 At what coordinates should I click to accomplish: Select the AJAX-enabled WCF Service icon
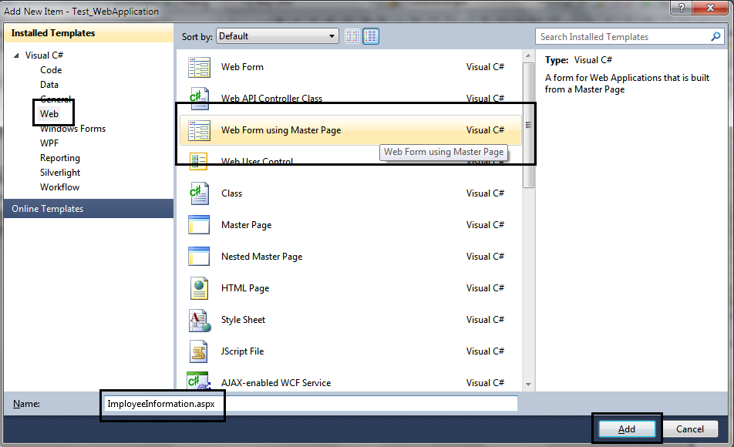[199, 381]
